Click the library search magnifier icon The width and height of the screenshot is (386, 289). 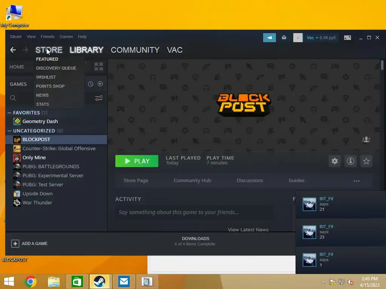click(13, 98)
